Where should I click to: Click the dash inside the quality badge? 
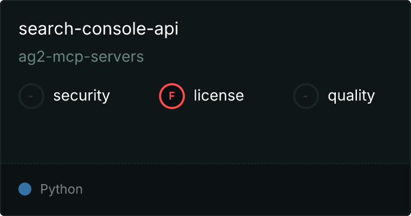click(306, 96)
